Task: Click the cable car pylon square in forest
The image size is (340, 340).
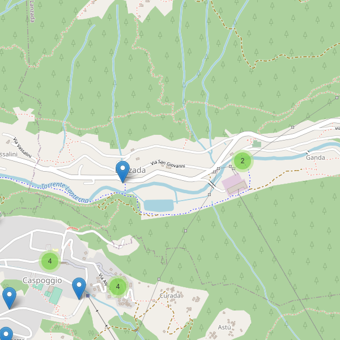Action: [185, 231]
